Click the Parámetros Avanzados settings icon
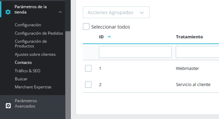219x119 pixels. coord(8,106)
